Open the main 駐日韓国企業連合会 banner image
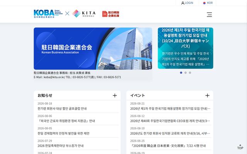Screen dimensions: 247x154 [93, 49]
